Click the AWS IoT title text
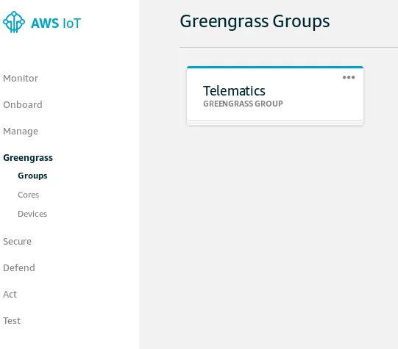Screen dimensions: 398x349 point(56,23)
